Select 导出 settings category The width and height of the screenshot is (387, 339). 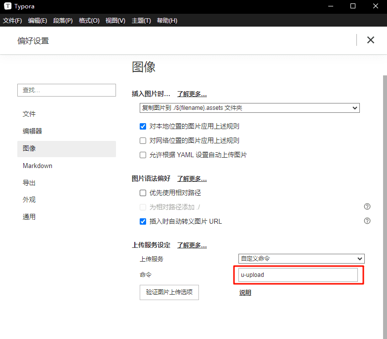(66, 183)
